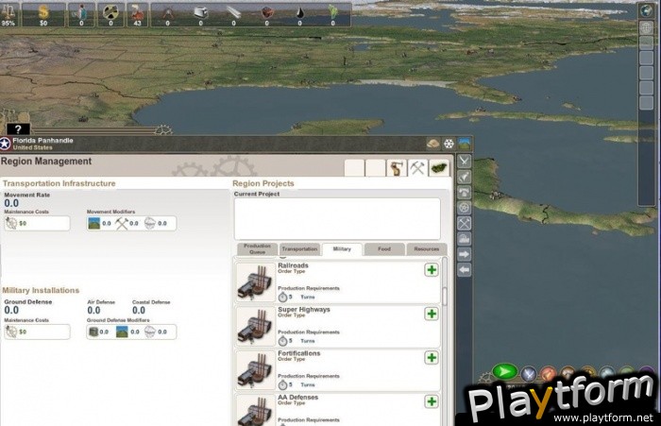Click the oil drop resource icon
This screenshot has width=661, height=426.
click(x=299, y=12)
